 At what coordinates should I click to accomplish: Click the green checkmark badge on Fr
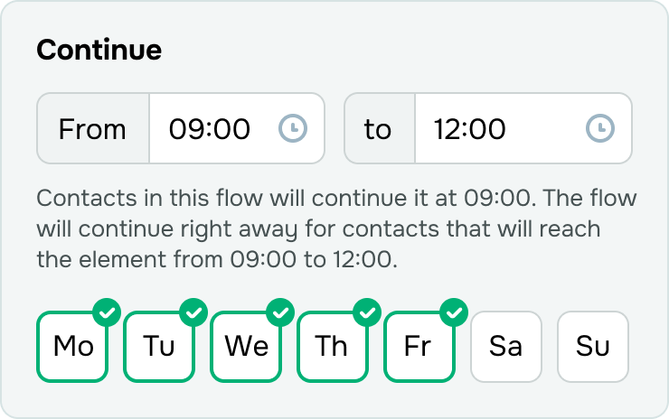(x=454, y=312)
